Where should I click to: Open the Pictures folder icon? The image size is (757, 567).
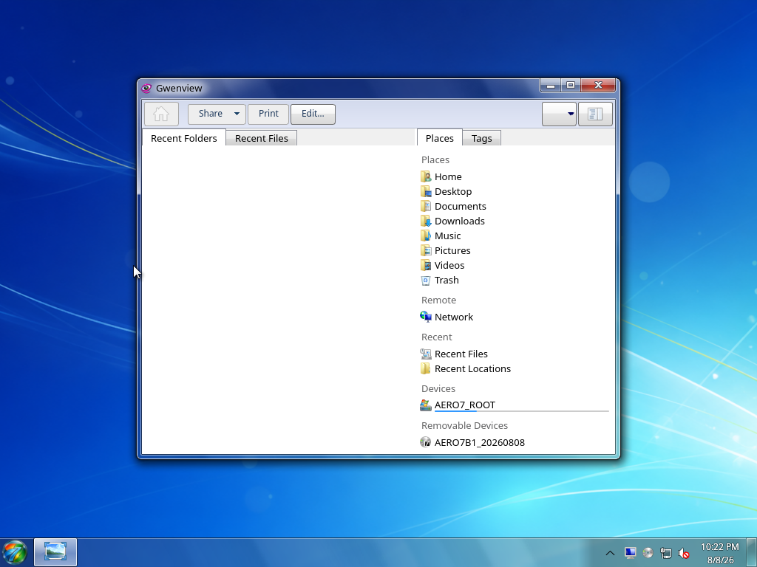pyautogui.click(x=426, y=251)
